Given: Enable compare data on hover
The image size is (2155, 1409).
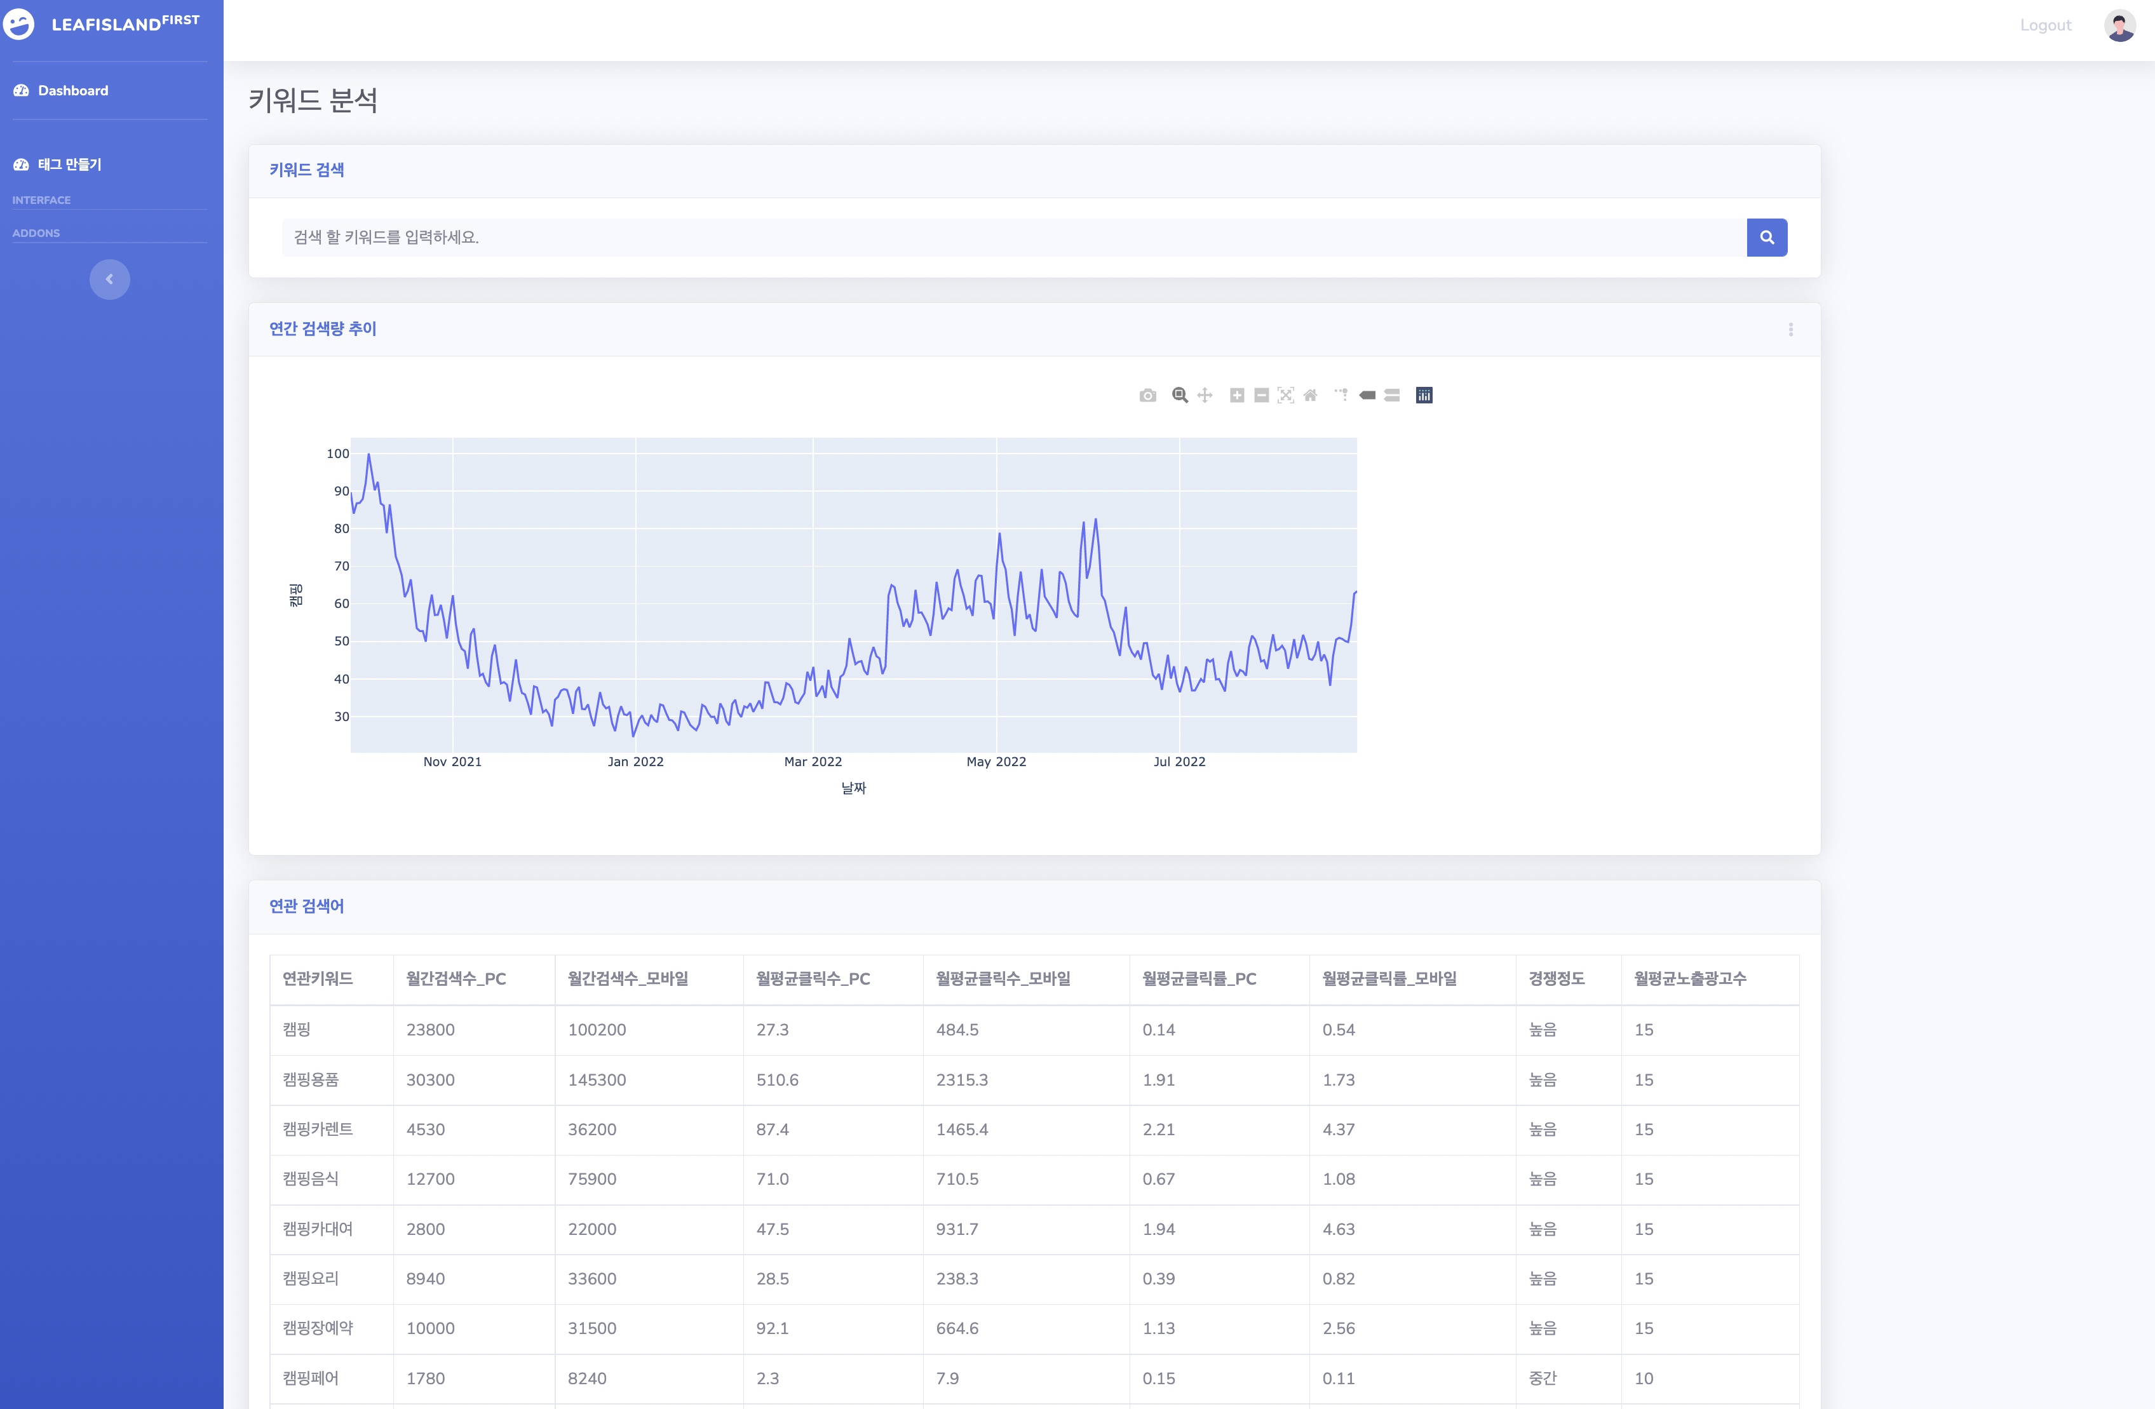Looking at the screenshot, I should click(x=1393, y=396).
